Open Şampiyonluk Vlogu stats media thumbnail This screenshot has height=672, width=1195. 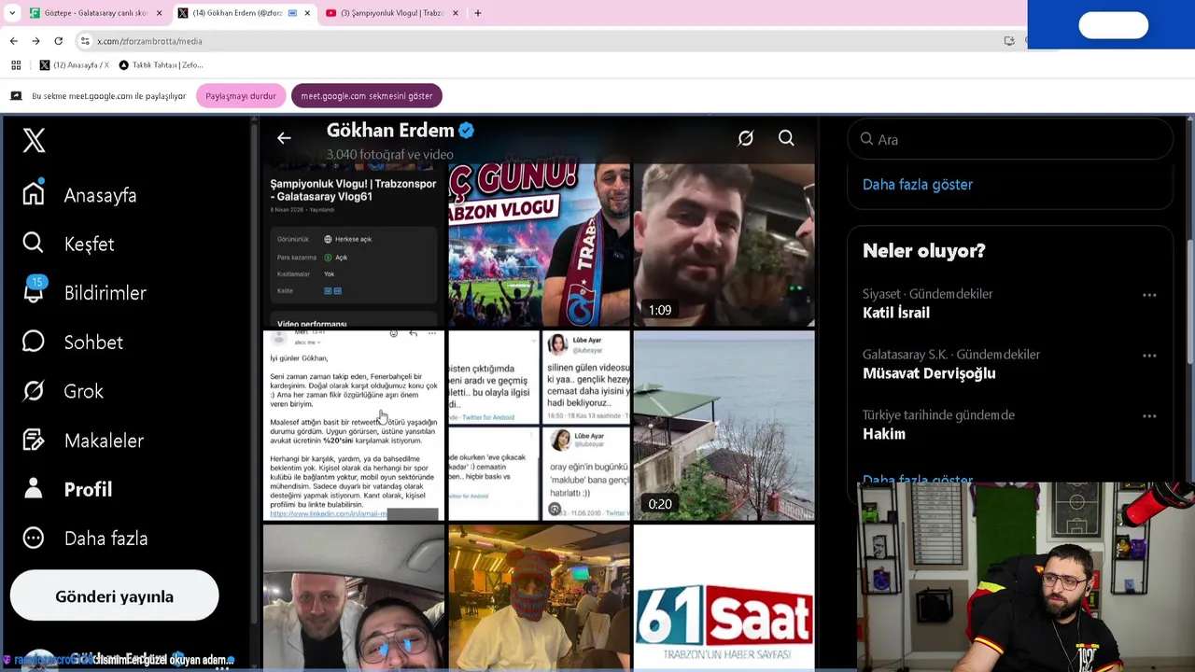coord(354,245)
